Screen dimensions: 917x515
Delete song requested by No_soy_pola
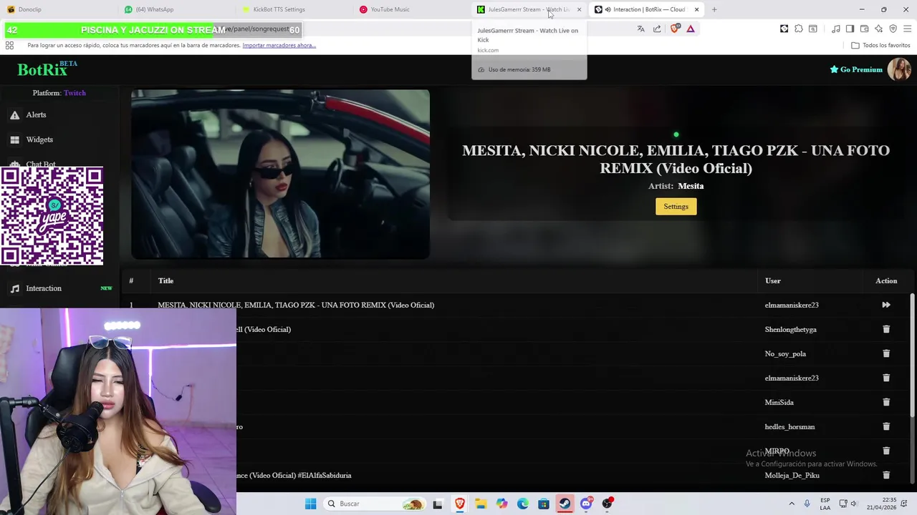pos(886,353)
